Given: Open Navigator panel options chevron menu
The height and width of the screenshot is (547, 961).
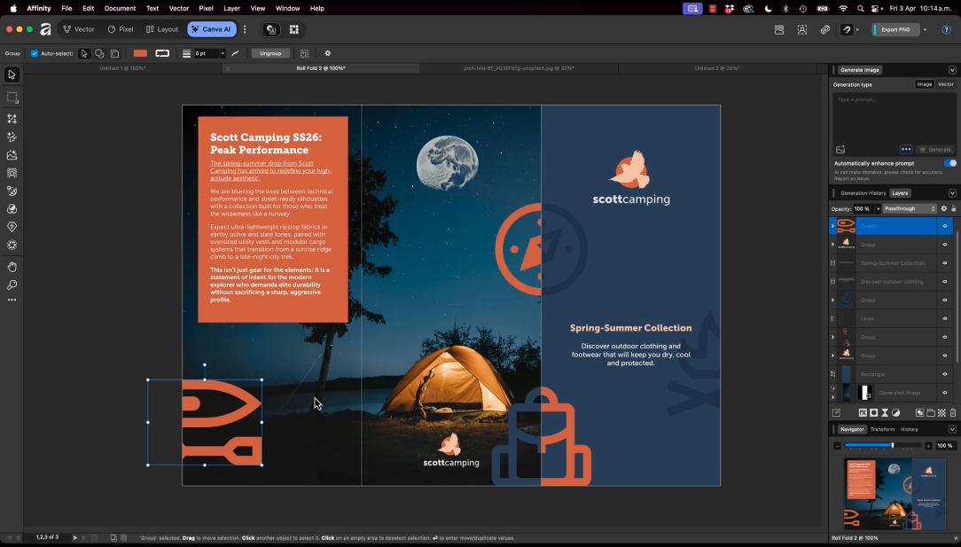Looking at the screenshot, I should (x=952, y=429).
